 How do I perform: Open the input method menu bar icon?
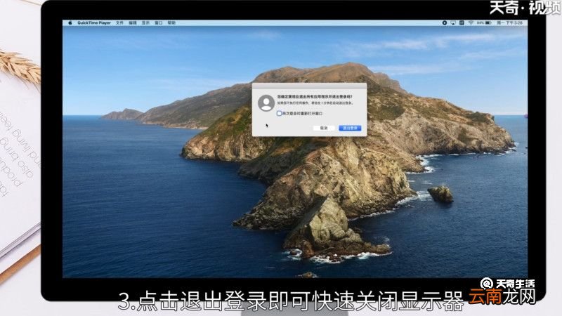coord(462,22)
